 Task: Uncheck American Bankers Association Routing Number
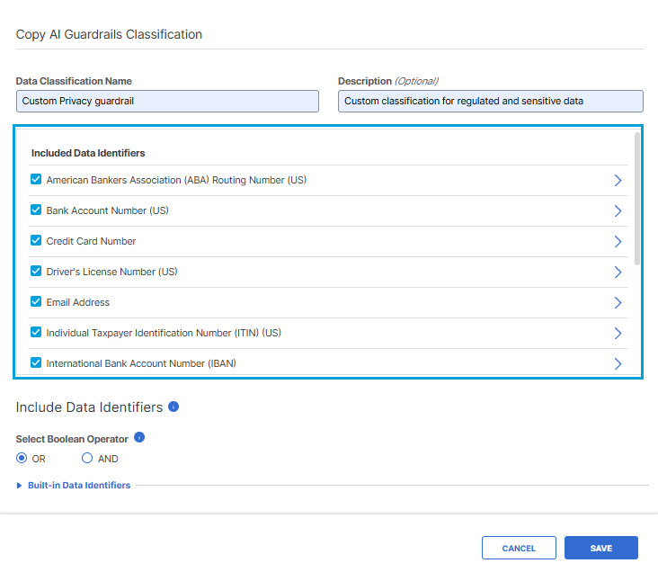36,179
